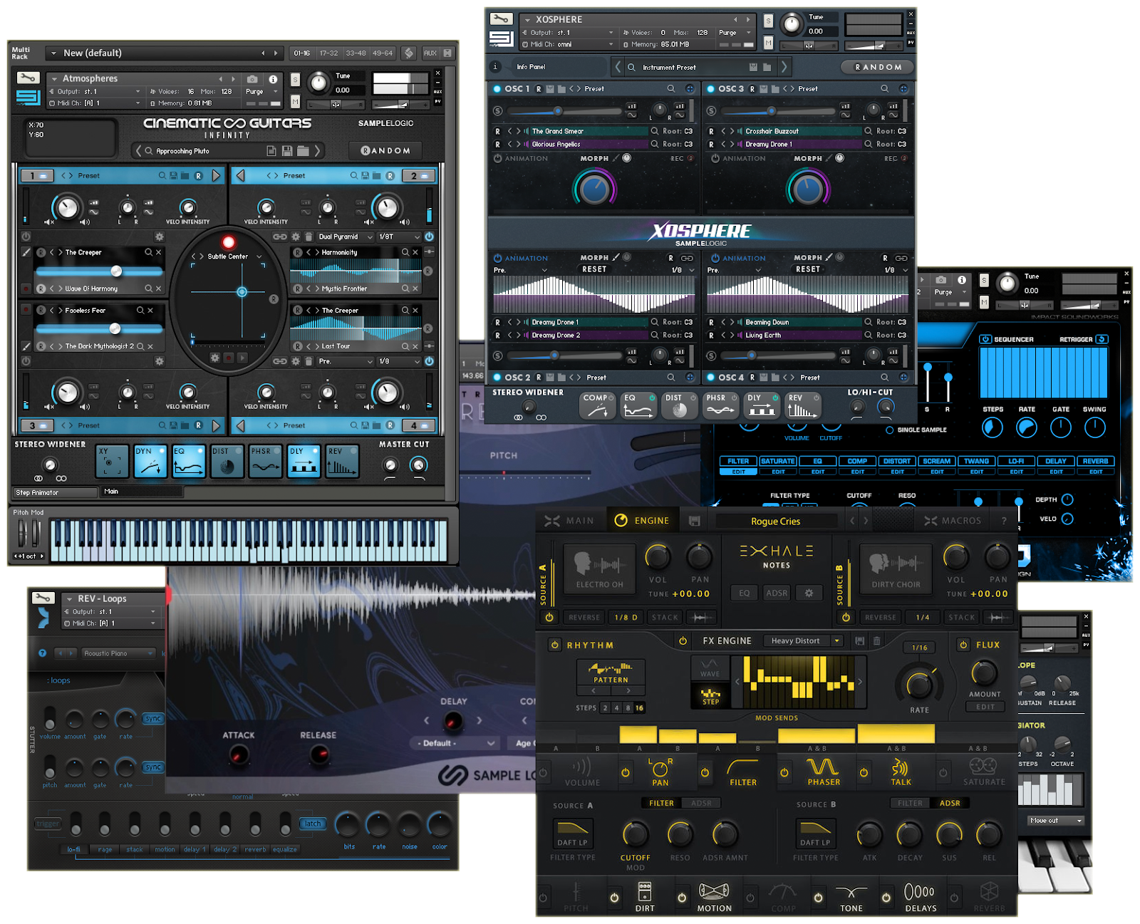Expand the Dual Pyramid animation dropdown

pyautogui.click(x=370, y=237)
